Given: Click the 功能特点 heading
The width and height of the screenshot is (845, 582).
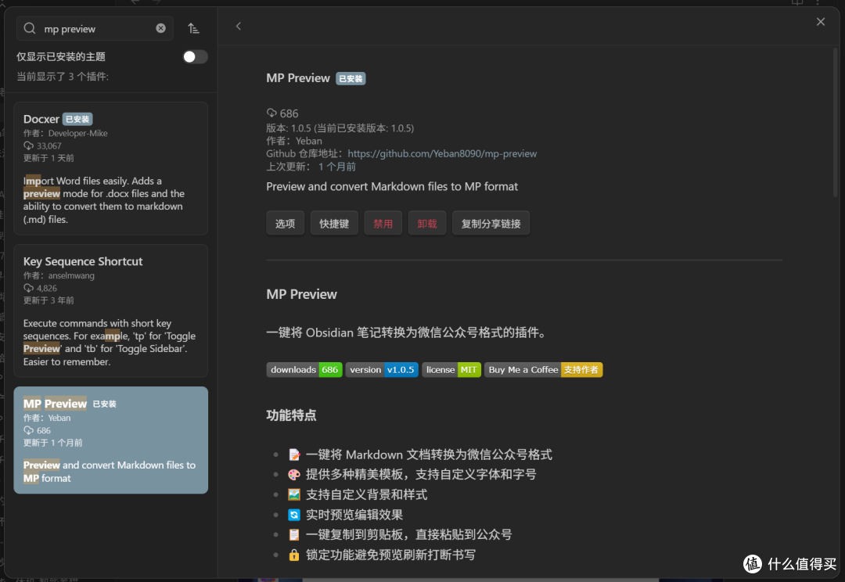Looking at the screenshot, I should point(291,415).
